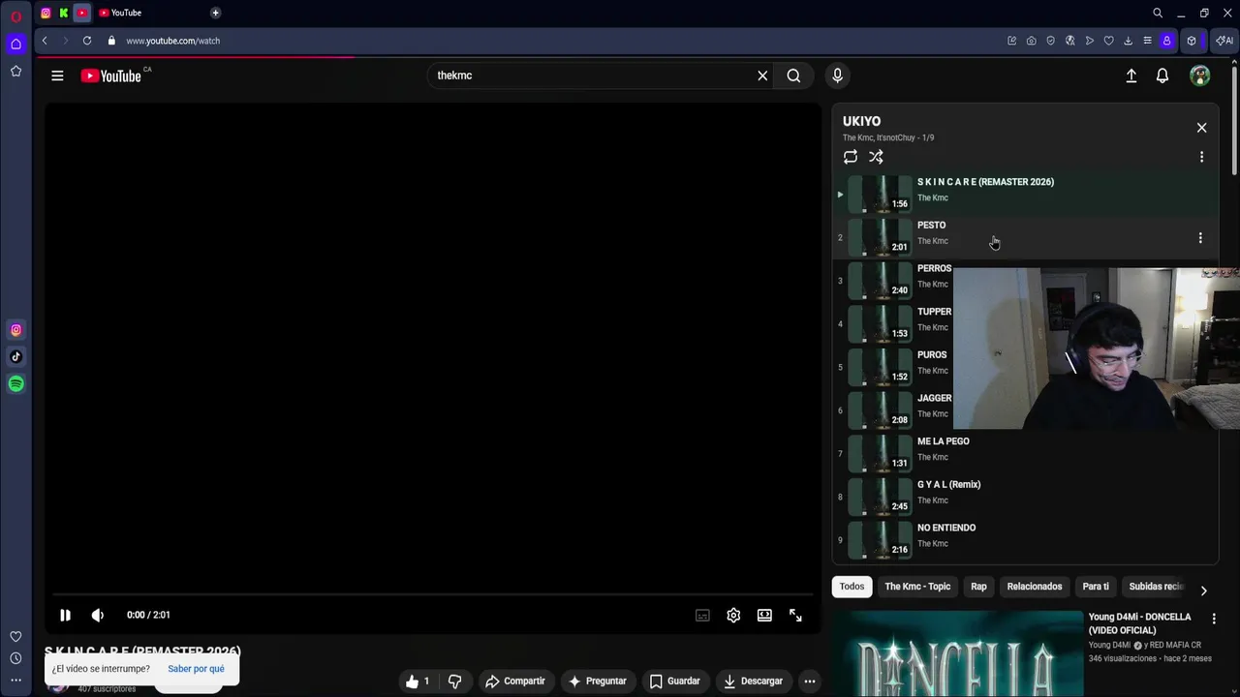Image resolution: width=1240 pixels, height=697 pixels.
Task: Toggle playlist loop
Action: point(851,157)
